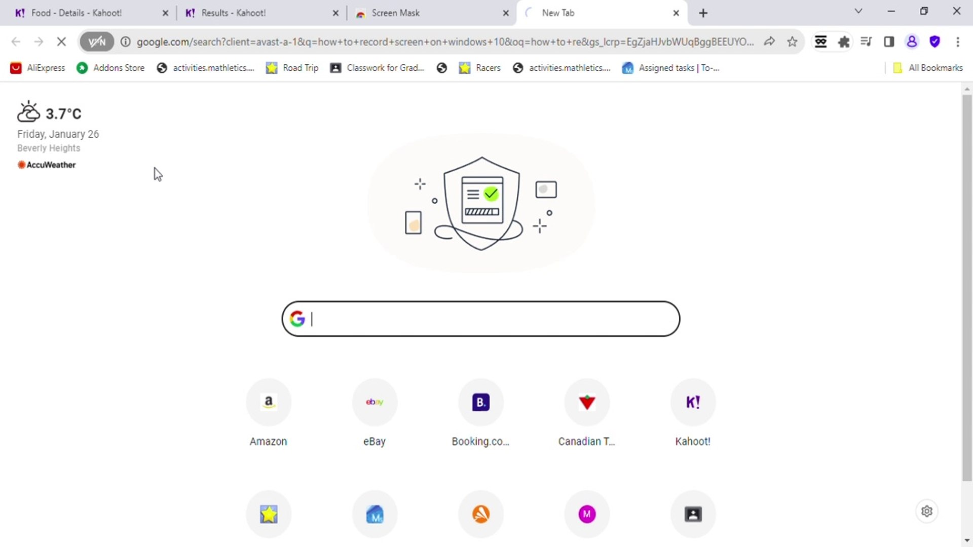The height and width of the screenshot is (547, 973).
Task: Expand All Bookmarks folder
Action: click(927, 68)
